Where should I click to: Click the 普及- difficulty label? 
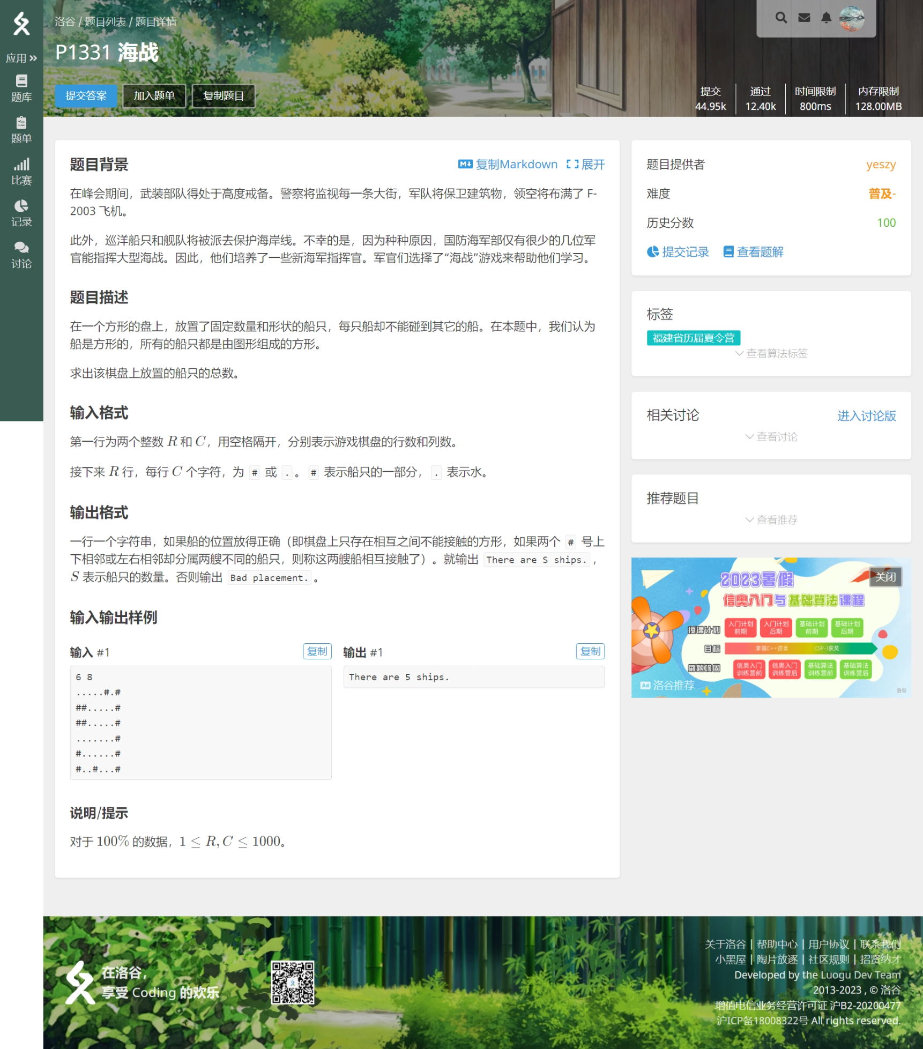[x=882, y=194]
